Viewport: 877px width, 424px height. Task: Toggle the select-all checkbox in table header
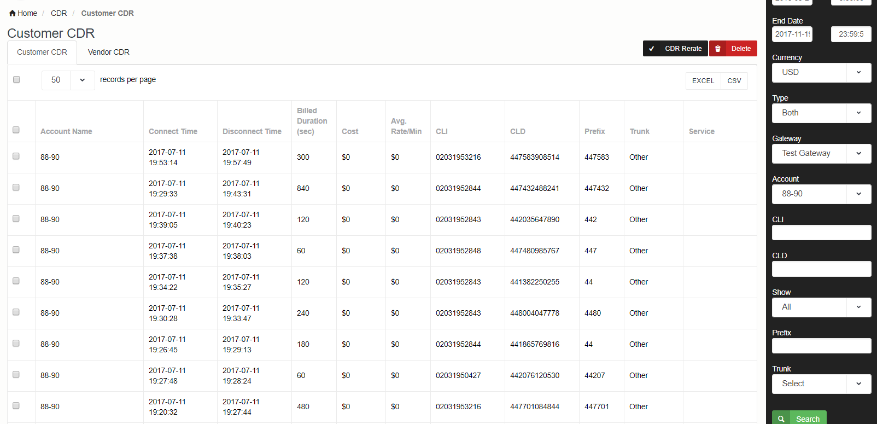[x=16, y=130]
